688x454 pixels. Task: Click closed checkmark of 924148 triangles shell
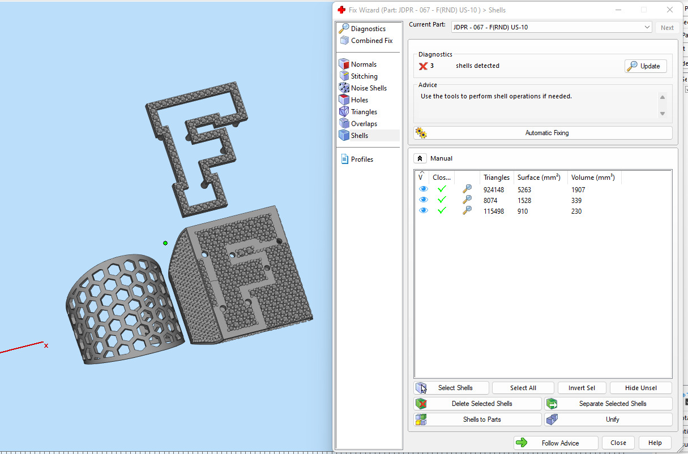click(x=442, y=189)
